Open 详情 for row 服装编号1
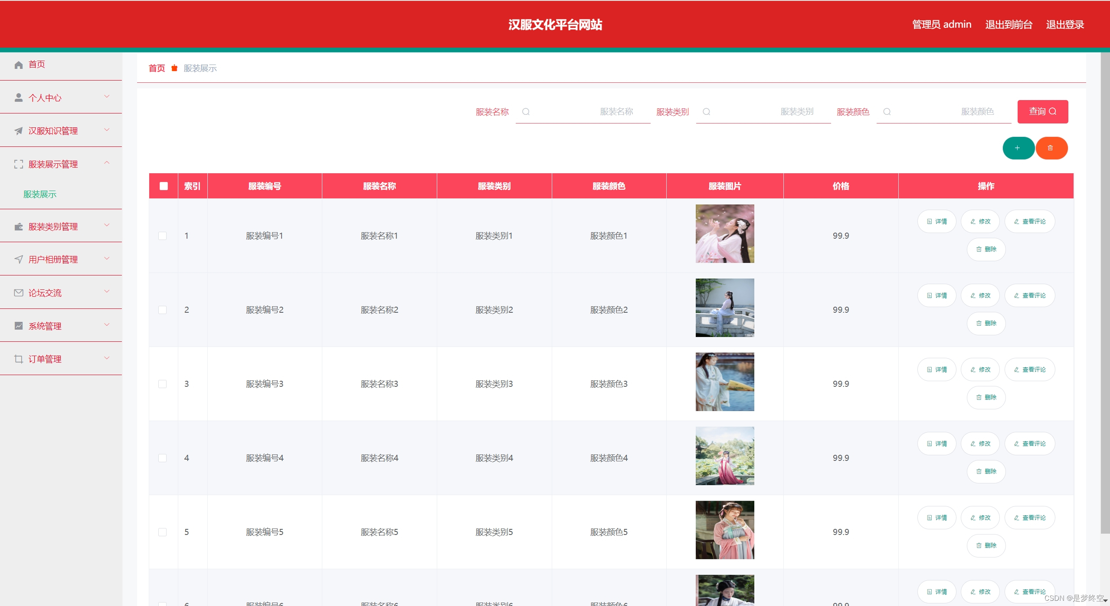The image size is (1110, 606). coord(936,221)
